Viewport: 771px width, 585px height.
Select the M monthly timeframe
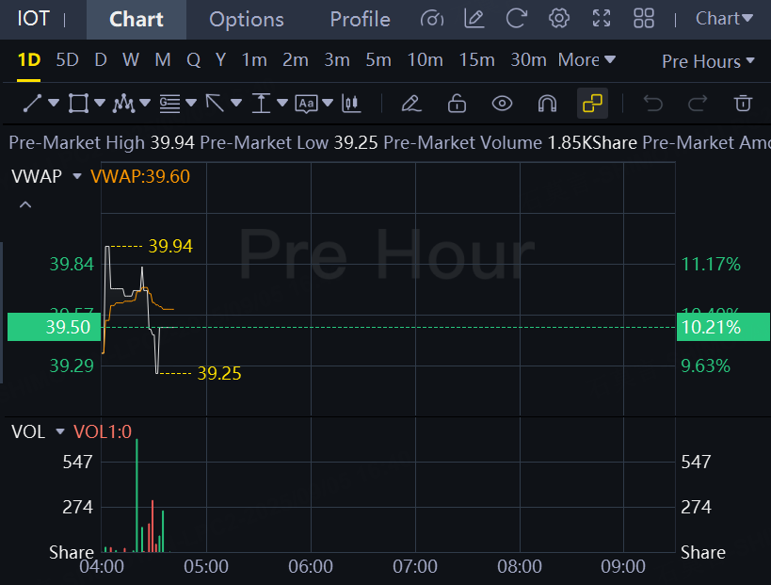coord(163,60)
